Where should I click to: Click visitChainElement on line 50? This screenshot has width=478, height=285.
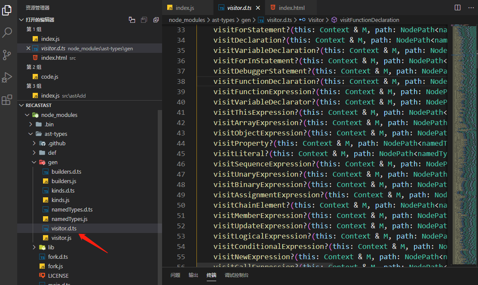(x=249, y=205)
